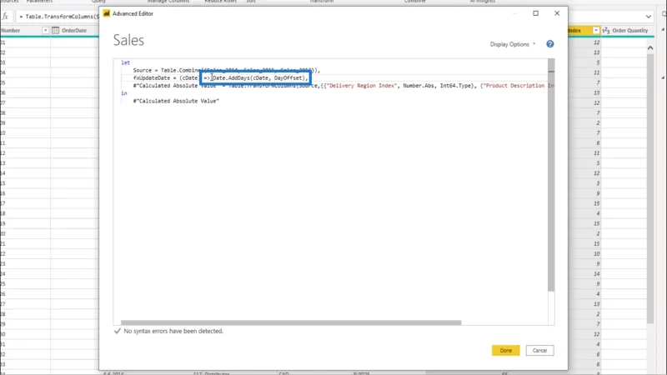Click "Delivery Region Index" string in code

pyautogui.click(x=361, y=86)
